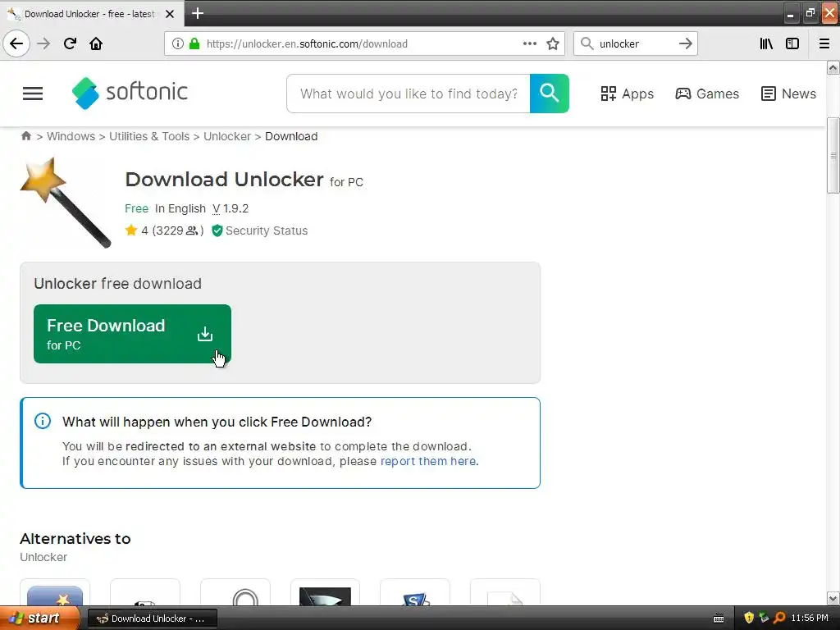Go back to the previous page
The image size is (840, 630).
click(x=16, y=43)
